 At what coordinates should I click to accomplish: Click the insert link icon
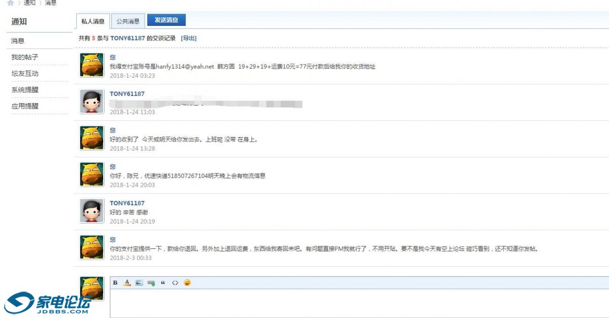[x=150, y=283]
